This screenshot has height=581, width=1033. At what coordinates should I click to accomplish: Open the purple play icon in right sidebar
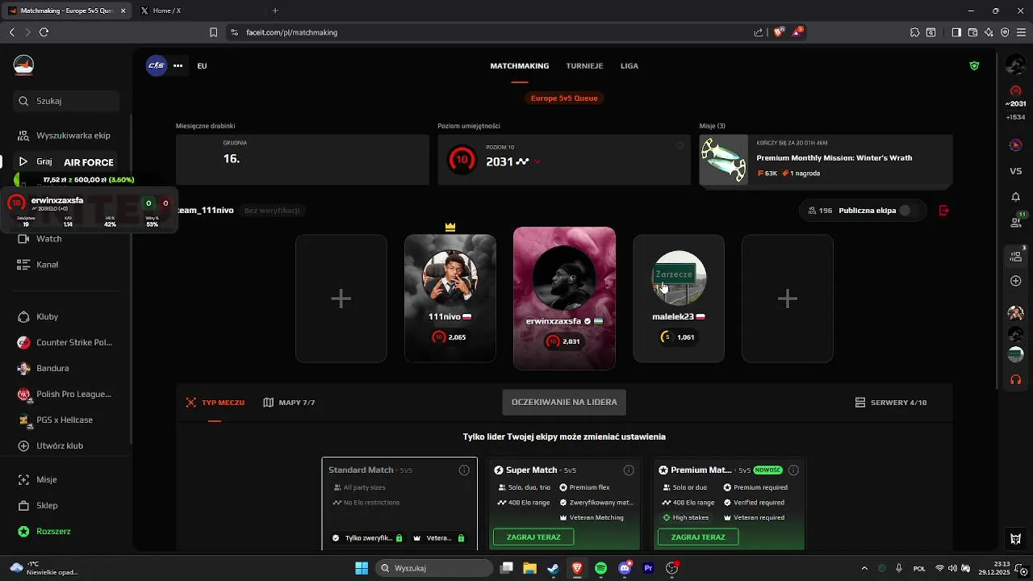pyautogui.click(x=1015, y=145)
